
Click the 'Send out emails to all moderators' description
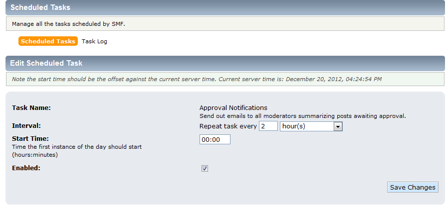pos(302,116)
